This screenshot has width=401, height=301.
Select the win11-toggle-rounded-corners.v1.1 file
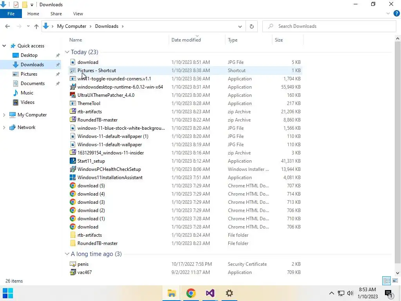click(114, 79)
